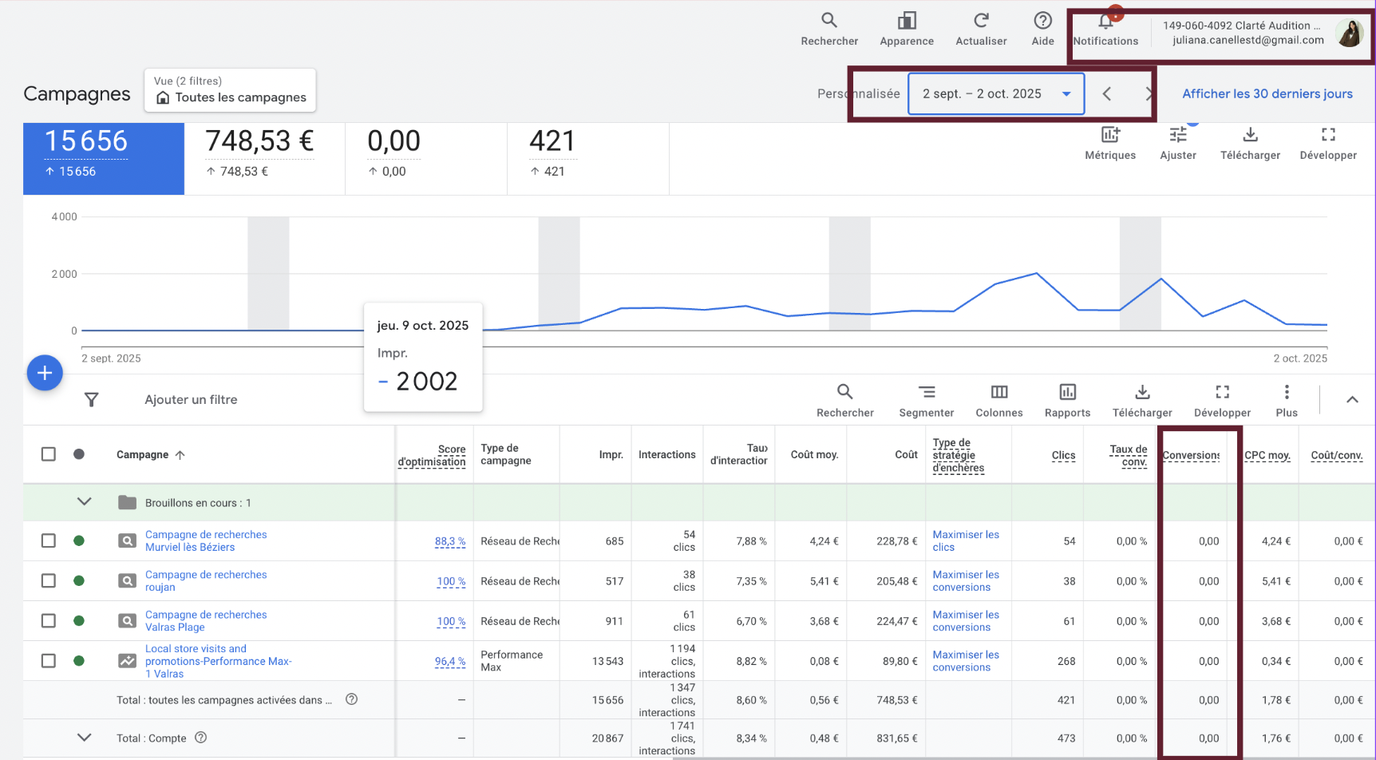This screenshot has height=760, width=1376.
Task: Click the filter funnel icon
Action: pyautogui.click(x=92, y=399)
